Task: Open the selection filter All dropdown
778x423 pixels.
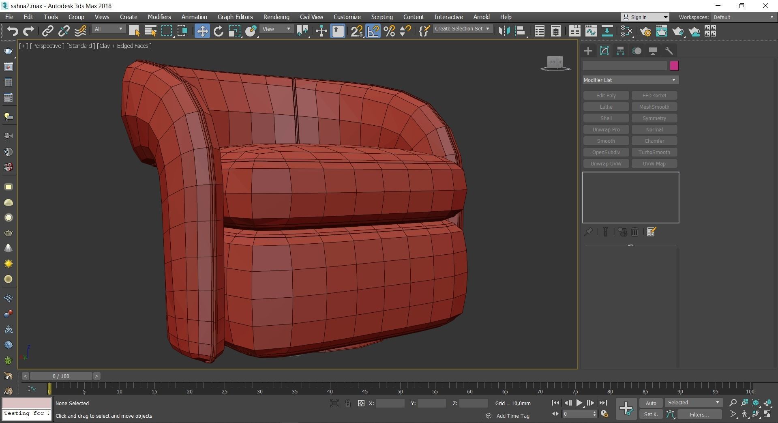Action: point(108,29)
